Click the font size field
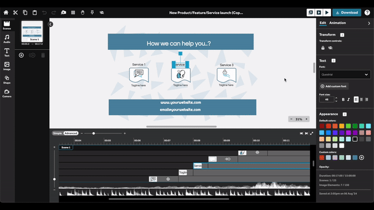This screenshot has width=374, height=210. coord(327,99)
